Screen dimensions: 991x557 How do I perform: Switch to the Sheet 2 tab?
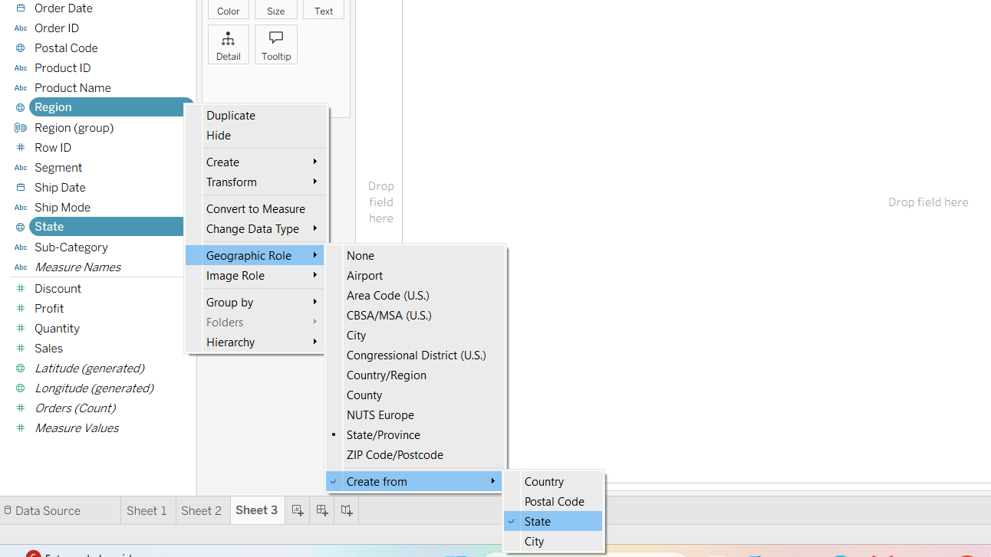(201, 510)
